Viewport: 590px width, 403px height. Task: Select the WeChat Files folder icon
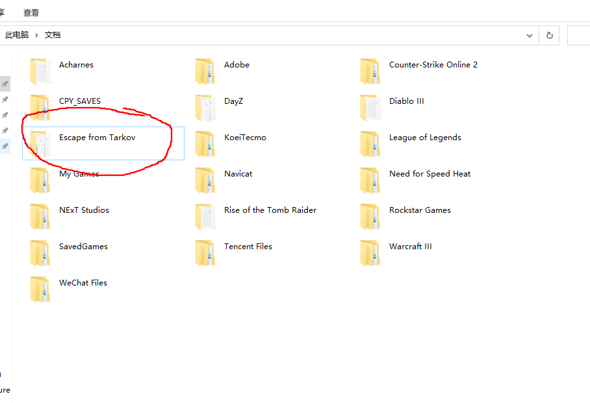40,290
